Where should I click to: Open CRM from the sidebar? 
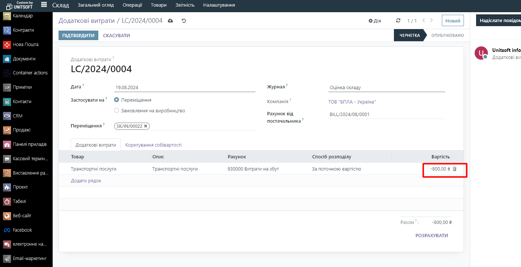click(x=7, y=116)
